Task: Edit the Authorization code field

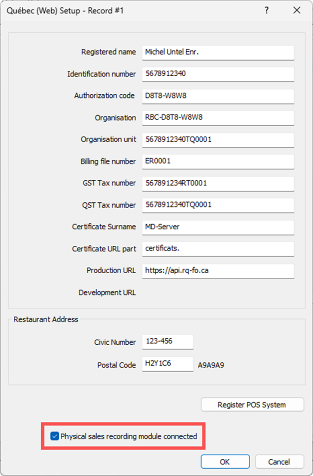Action: click(218, 96)
